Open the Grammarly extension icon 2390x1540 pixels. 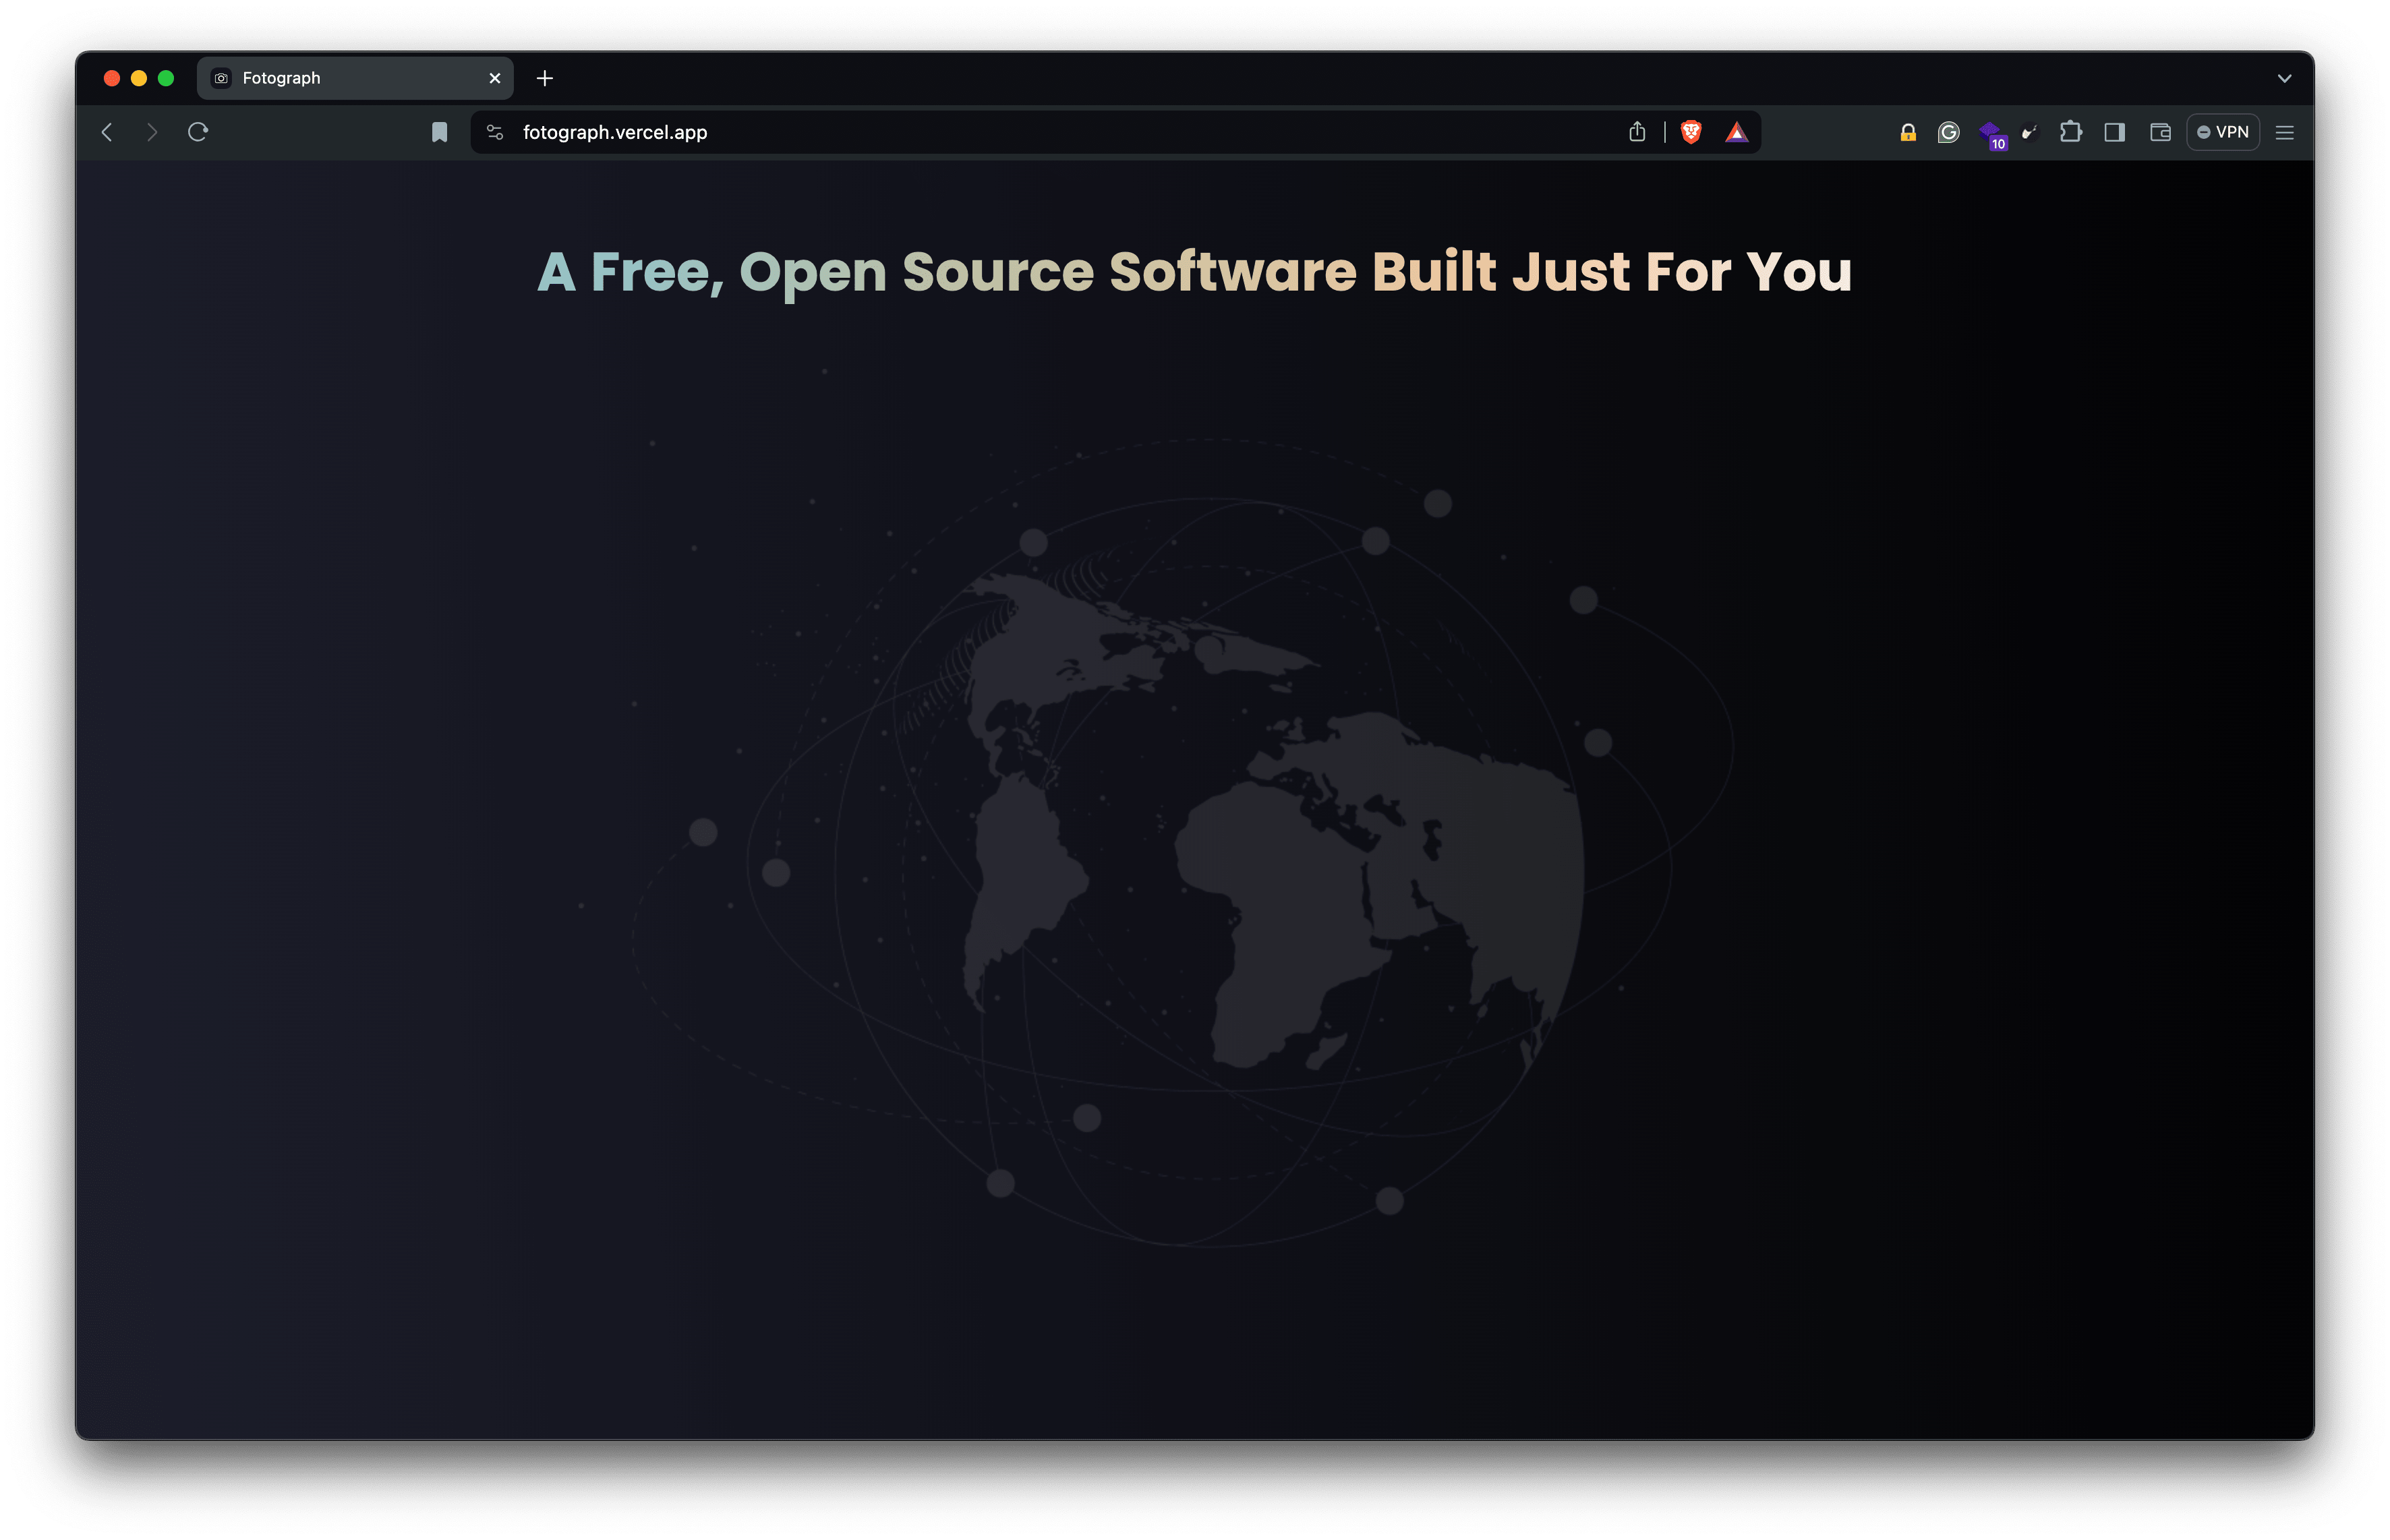[1948, 132]
